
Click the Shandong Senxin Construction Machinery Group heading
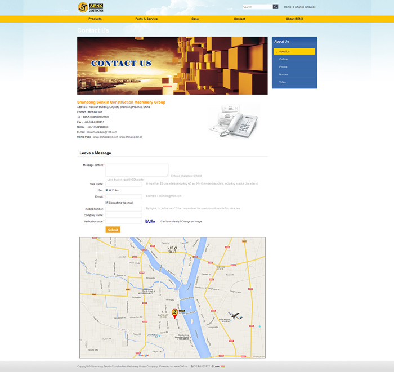pos(121,102)
